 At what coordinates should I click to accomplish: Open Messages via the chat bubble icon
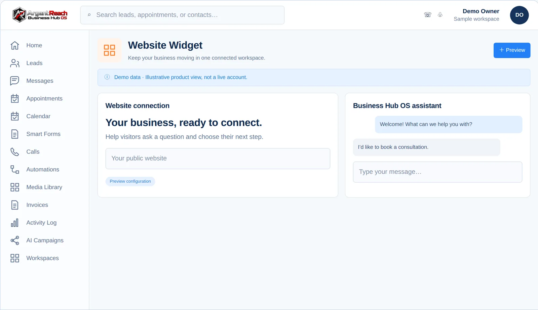[x=15, y=81]
